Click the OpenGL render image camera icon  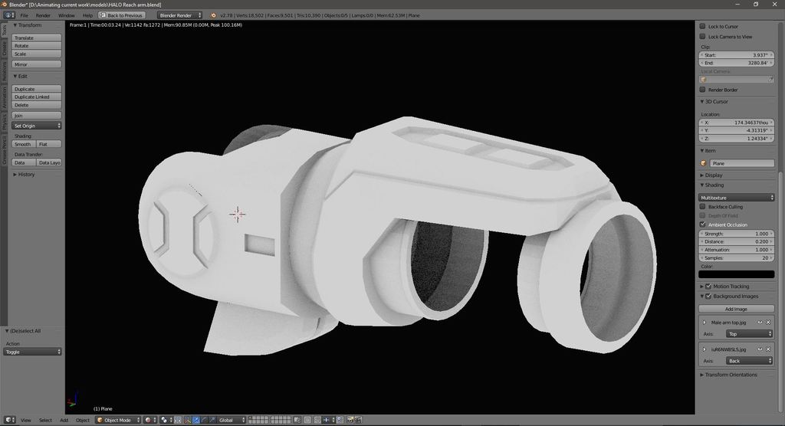point(350,420)
